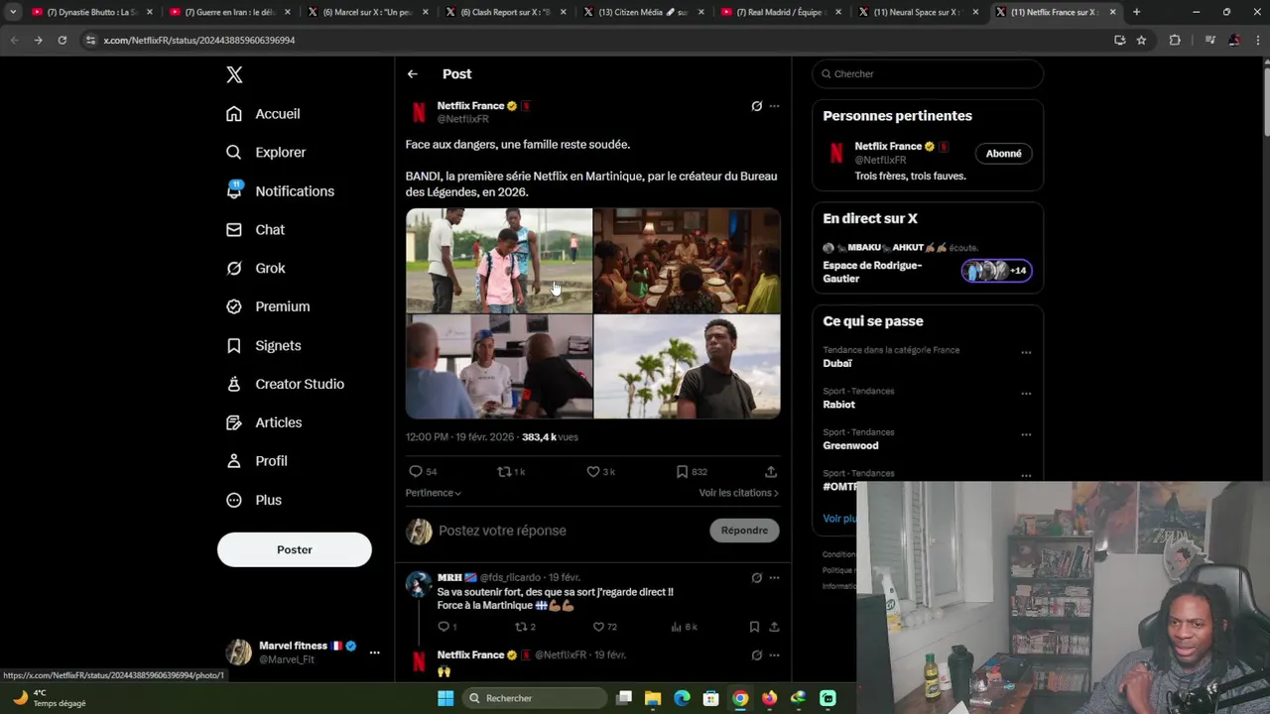The width and height of the screenshot is (1270, 714).
Task: Click the Chrome icon in taskbar
Action: click(x=740, y=698)
